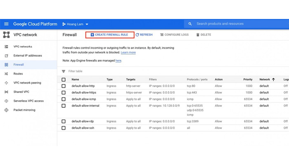The width and height of the screenshot is (289, 165).
Task: Click the VPC network product icon
Action: click(x=6, y=35)
